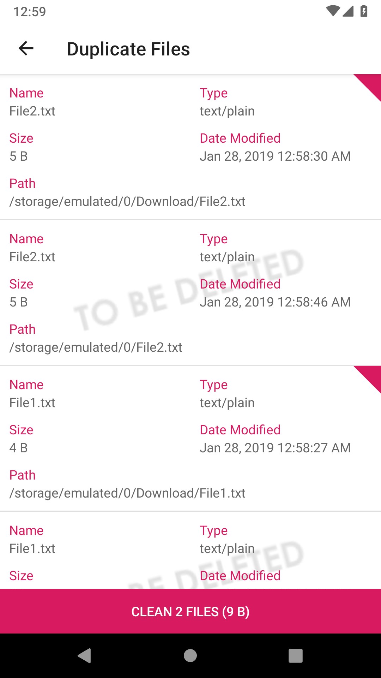Toggle the Download/File2.txt card selection

click(x=190, y=147)
